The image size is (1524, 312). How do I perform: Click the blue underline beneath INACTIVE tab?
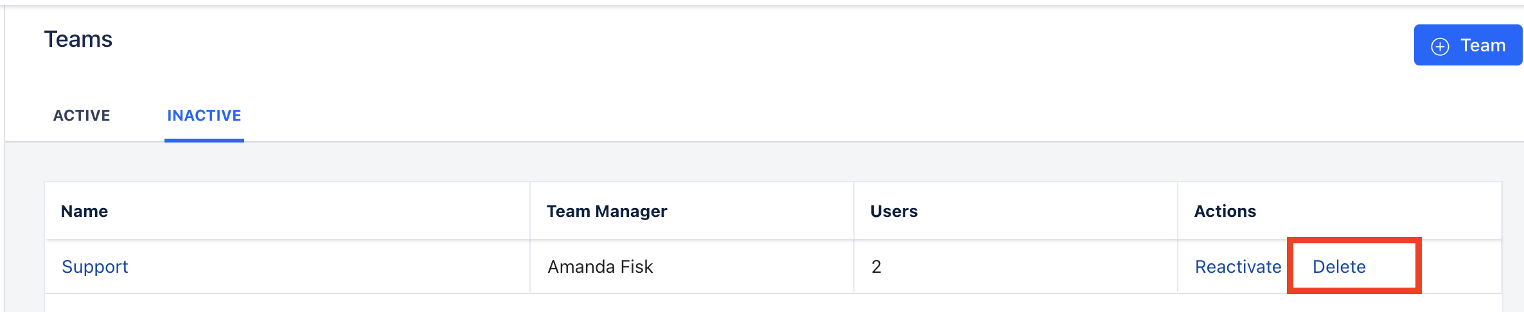(204, 140)
